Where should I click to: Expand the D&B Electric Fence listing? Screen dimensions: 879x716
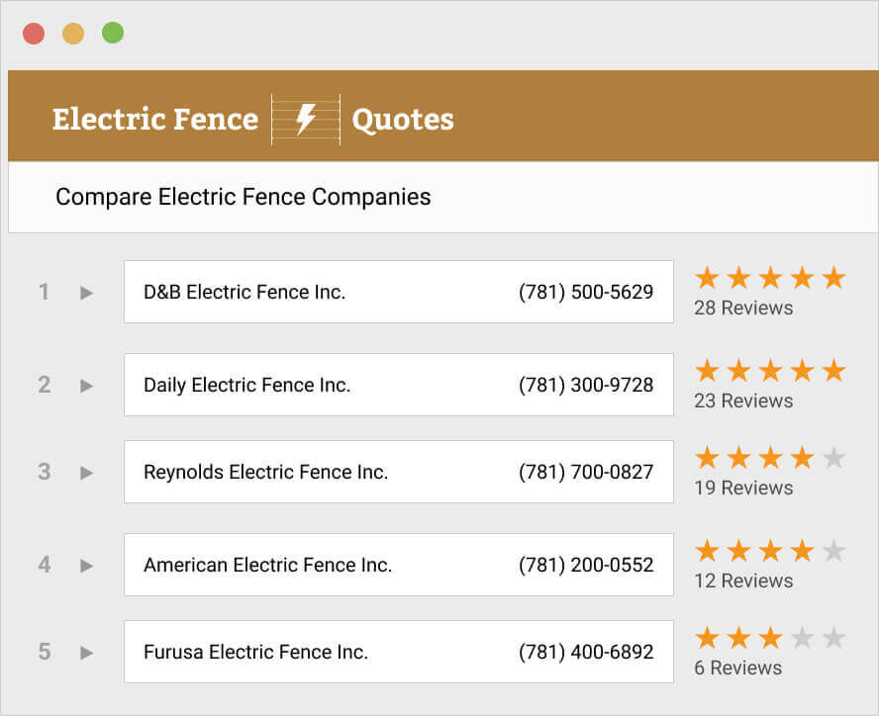(x=85, y=292)
